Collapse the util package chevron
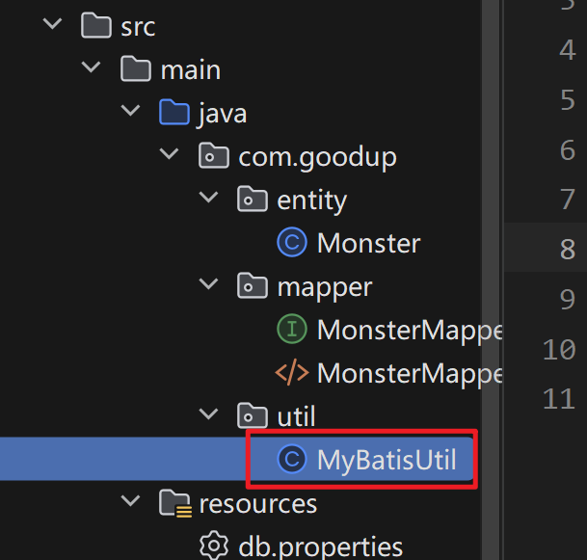The width and height of the screenshot is (587, 560). point(207,415)
